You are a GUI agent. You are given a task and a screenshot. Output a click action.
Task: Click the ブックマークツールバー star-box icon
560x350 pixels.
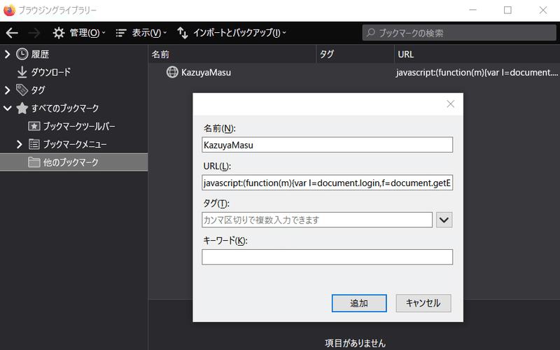click(x=34, y=126)
